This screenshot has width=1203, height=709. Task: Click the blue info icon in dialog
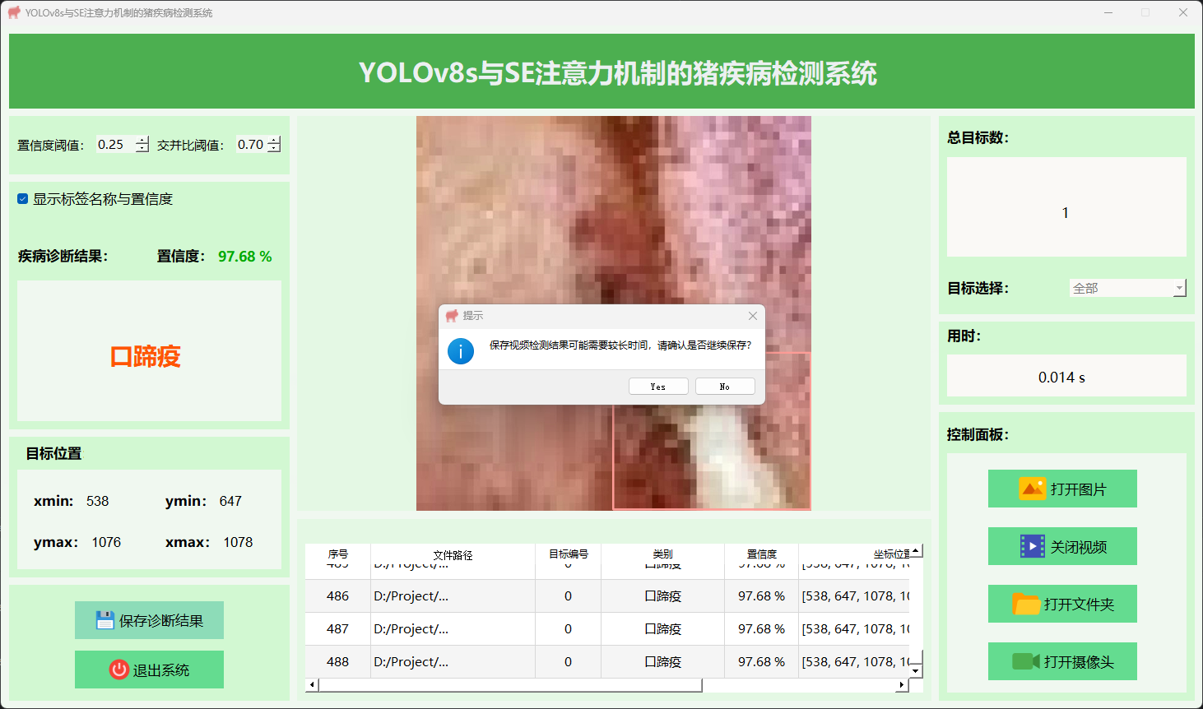coord(461,351)
